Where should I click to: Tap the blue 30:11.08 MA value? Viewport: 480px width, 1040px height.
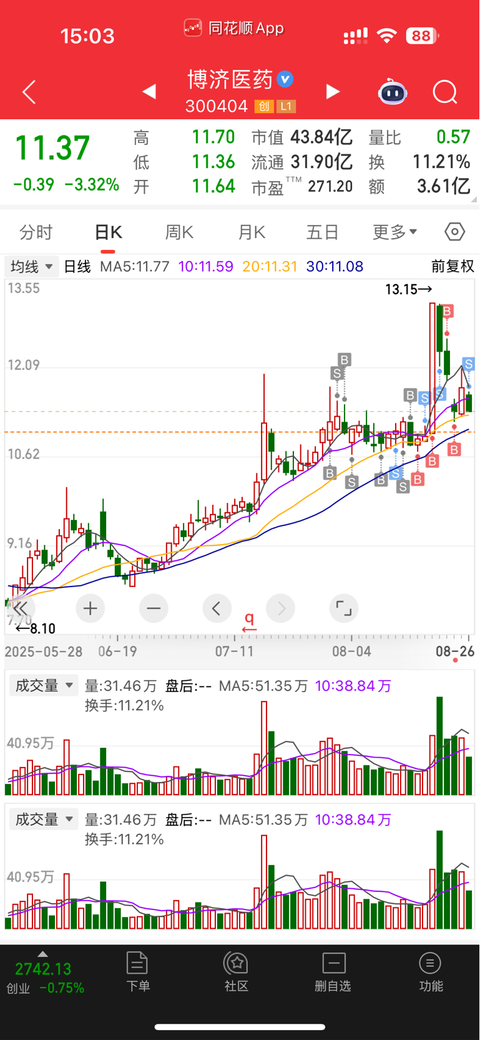(335, 267)
